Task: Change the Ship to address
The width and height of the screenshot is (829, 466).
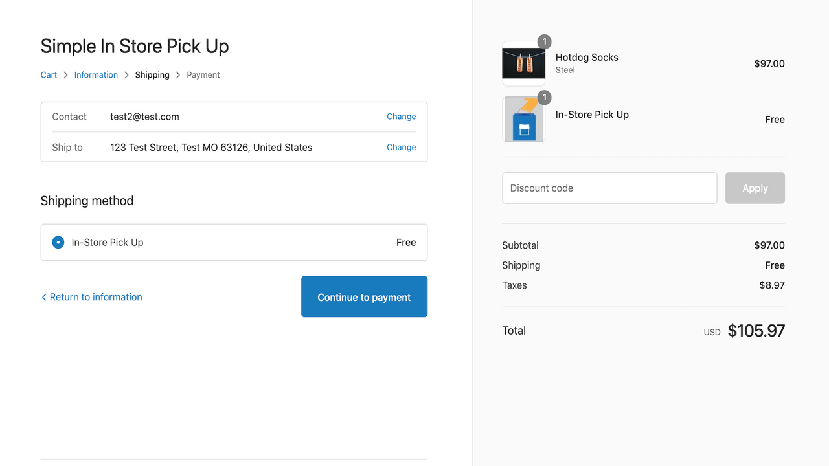Action: [401, 147]
